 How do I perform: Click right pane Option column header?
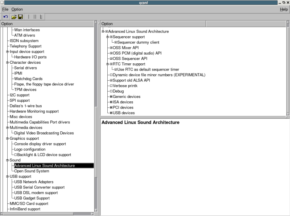point(153,24)
